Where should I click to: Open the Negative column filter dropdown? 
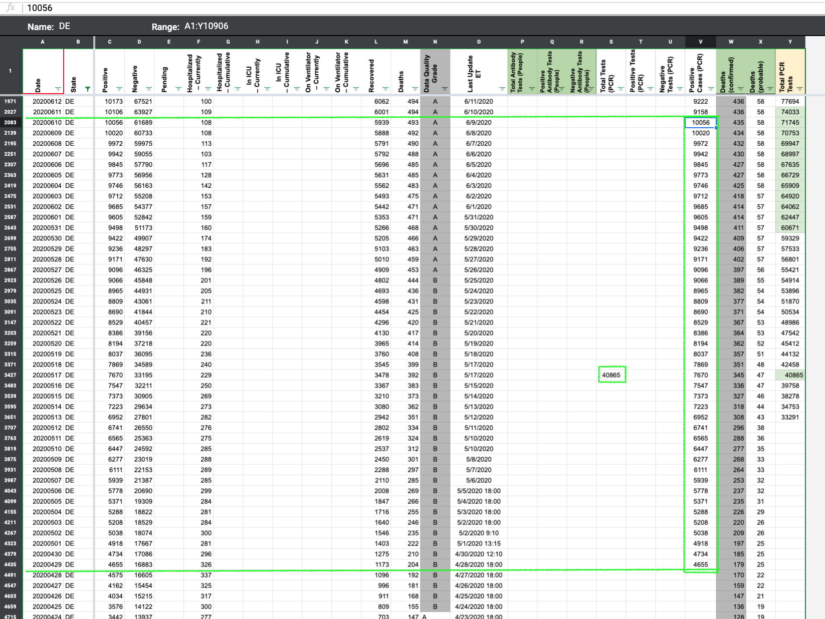pyautogui.click(x=149, y=89)
